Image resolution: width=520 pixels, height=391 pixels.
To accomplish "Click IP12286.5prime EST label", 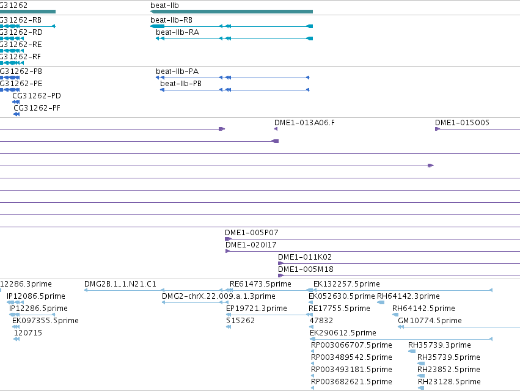I will pos(38,309).
